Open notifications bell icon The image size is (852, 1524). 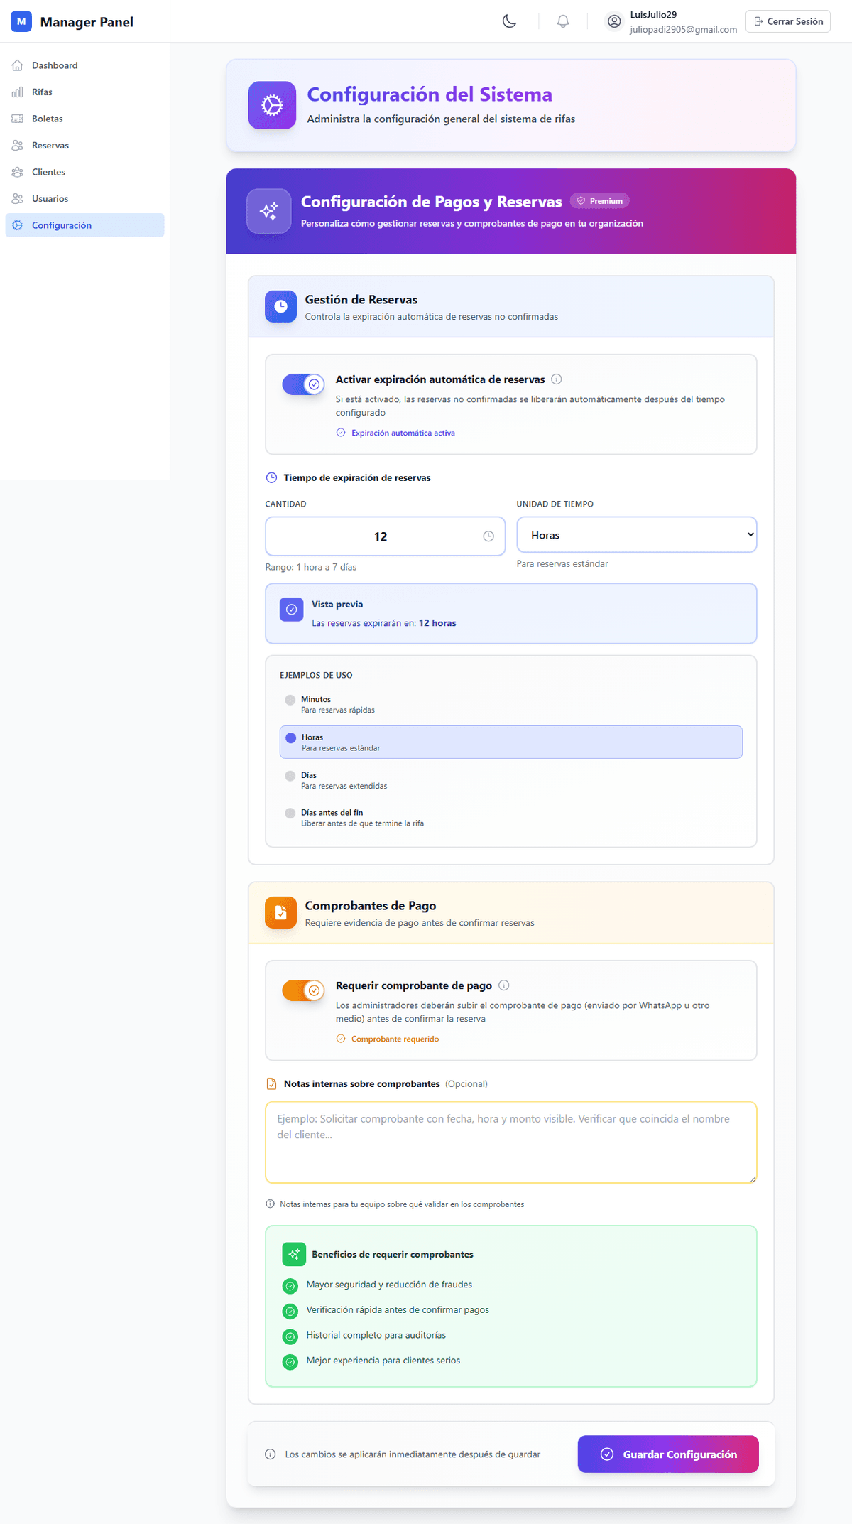pos(563,21)
